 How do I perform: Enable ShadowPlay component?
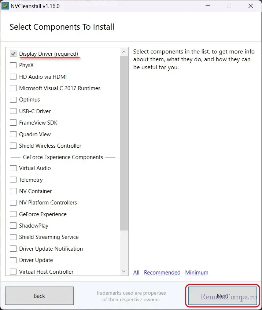[x=13, y=226]
